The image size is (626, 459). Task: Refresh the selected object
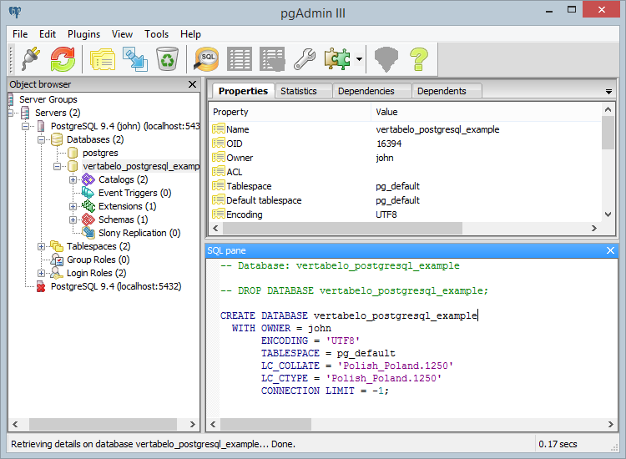click(62, 58)
